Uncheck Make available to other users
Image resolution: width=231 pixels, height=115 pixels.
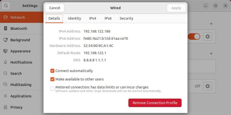pyautogui.click(x=52, y=79)
